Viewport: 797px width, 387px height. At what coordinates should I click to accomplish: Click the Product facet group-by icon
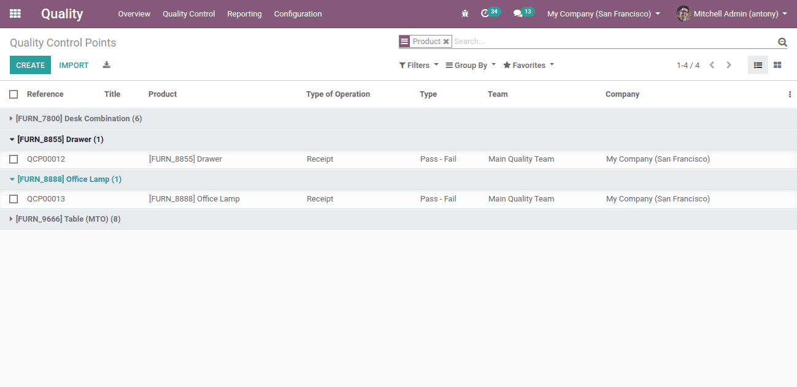tap(404, 42)
